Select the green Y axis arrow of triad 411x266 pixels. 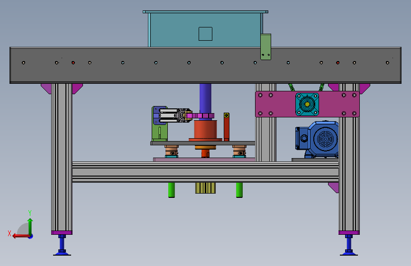click(x=30, y=226)
